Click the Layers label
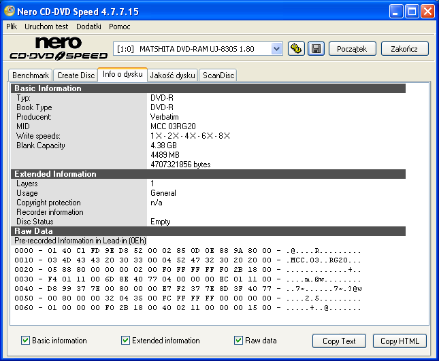 (27, 184)
